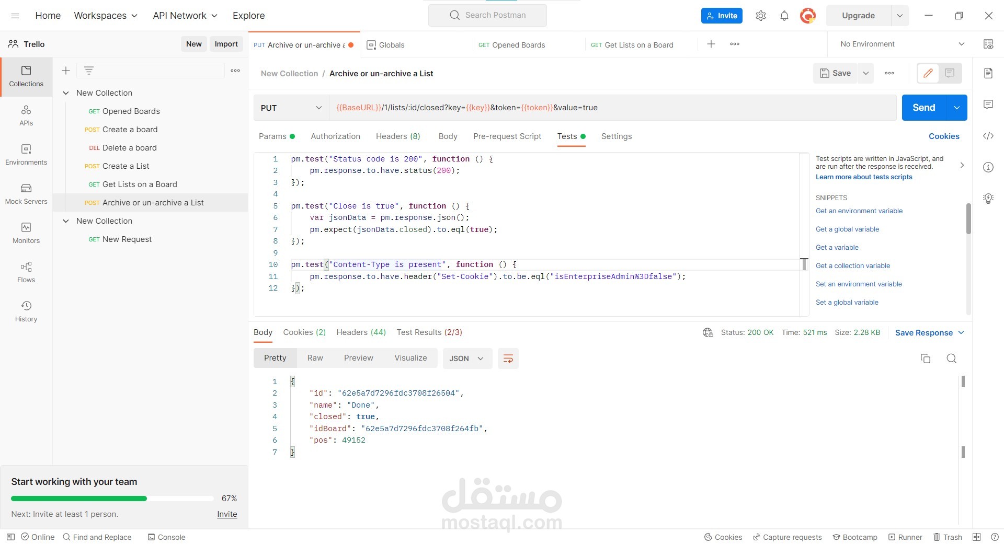The width and height of the screenshot is (1004, 544).
Task: Click the Search Postman field
Action: click(x=487, y=16)
